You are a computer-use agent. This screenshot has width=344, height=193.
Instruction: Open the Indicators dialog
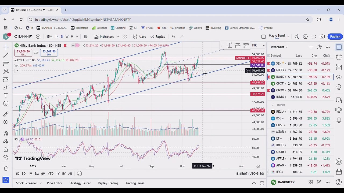[x=104, y=37]
